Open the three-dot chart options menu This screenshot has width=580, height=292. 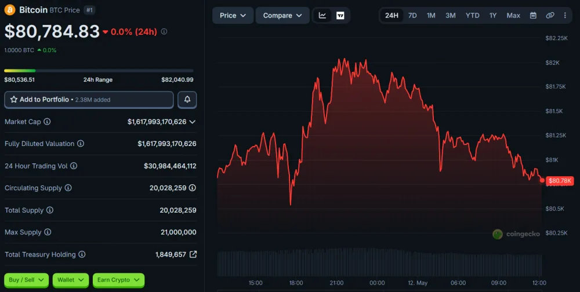[x=565, y=16]
